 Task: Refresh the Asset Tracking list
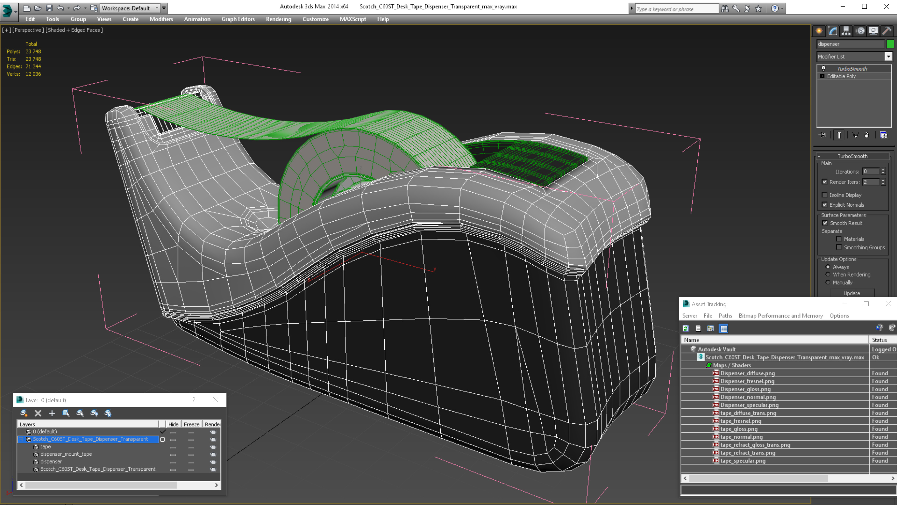pyautogui.click(x=686, y=328)
